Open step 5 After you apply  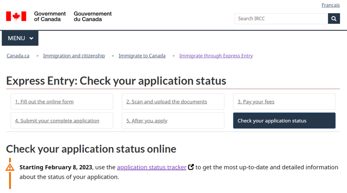(147, 120)
